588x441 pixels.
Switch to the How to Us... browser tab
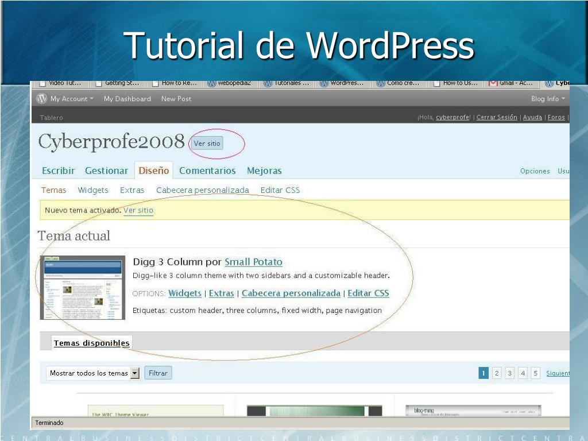tap(455, 83)
